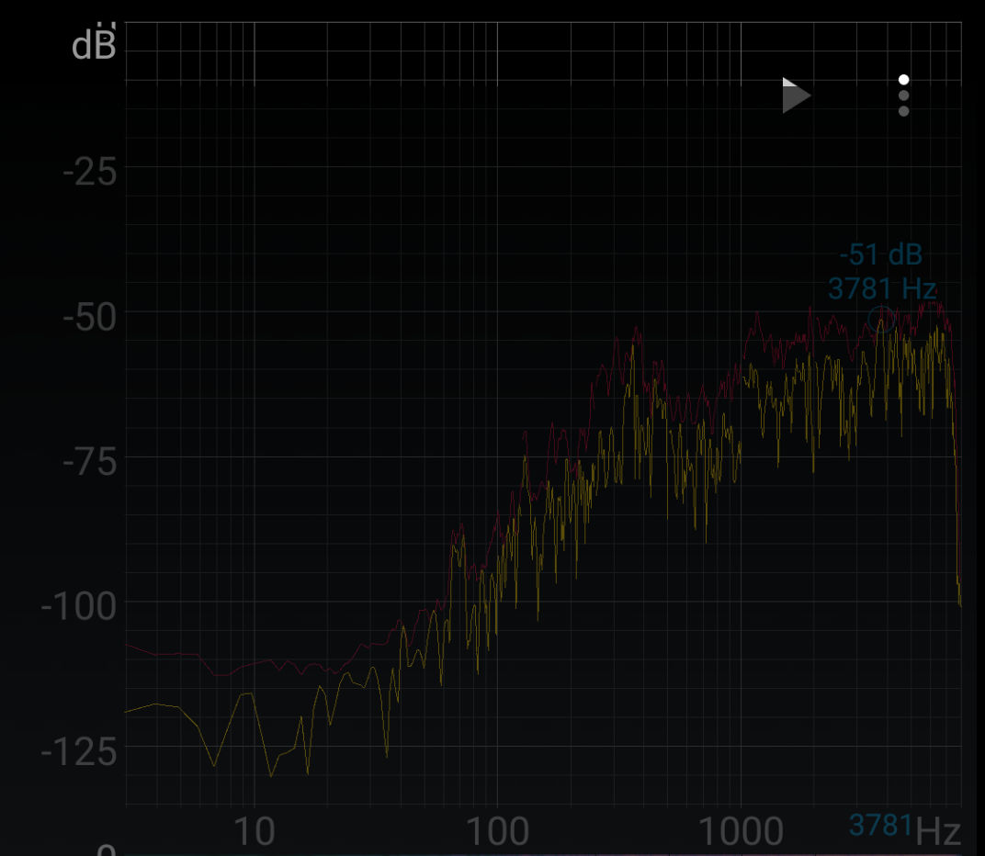This screenshot has height=856, width=985.
Task: Tap the -50 tick on the dB axis
Action: tap(90, 317)
